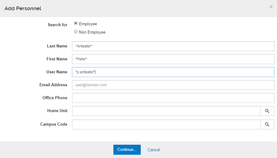The height and width of the screenshot is (158, 277).
Task: Click the Campus Code field label
Action: 54,124
